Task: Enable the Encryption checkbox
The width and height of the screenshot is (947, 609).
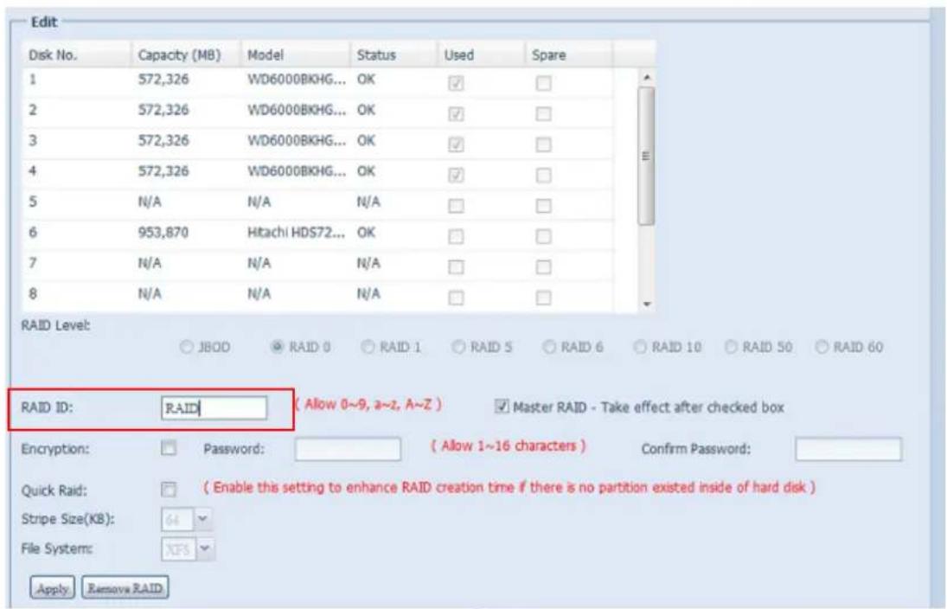Action: tap(171, 449)
